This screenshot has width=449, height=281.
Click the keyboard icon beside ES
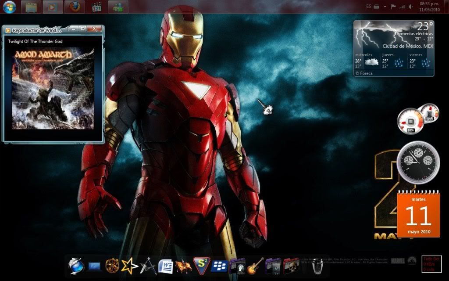point(376,6)
